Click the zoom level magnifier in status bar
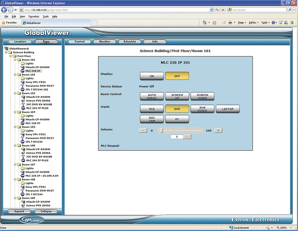This screenshot has height=231, width=298. (x=278, y=228)
